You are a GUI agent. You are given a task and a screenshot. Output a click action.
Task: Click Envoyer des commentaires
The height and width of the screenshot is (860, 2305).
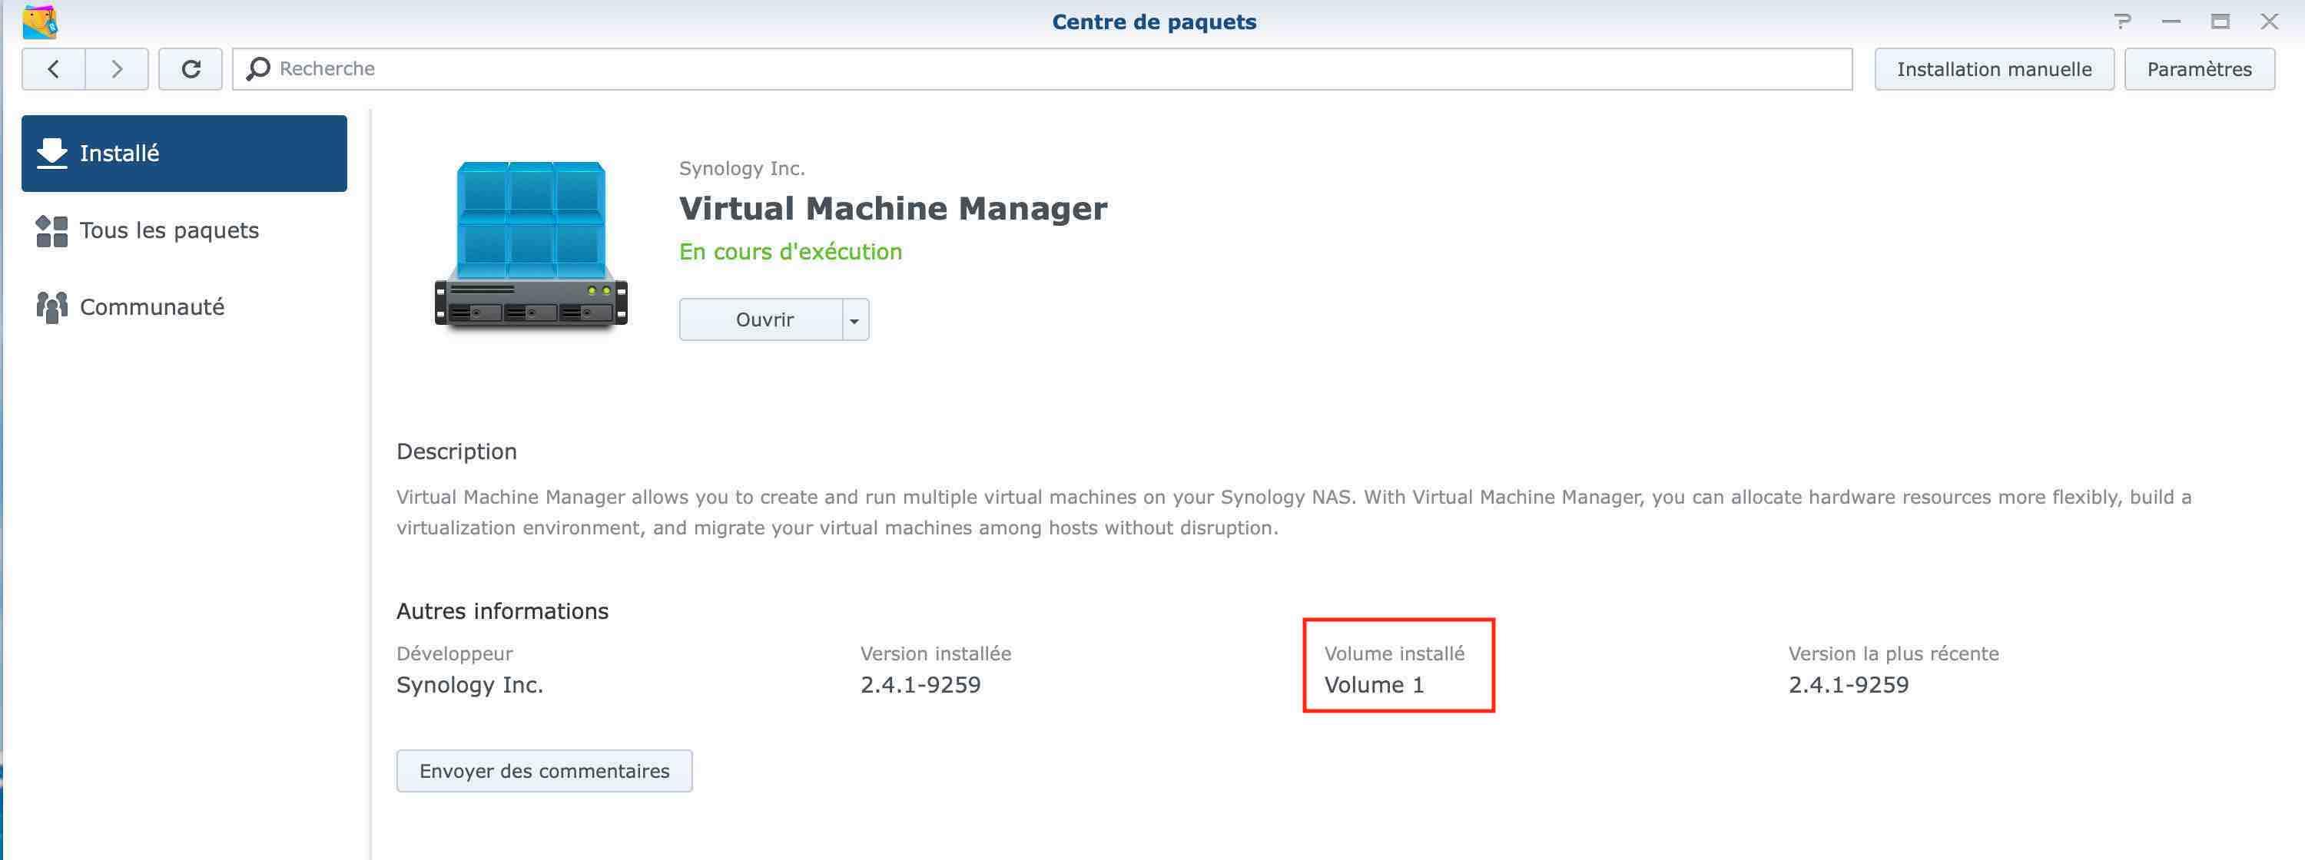tap(544, 771)
